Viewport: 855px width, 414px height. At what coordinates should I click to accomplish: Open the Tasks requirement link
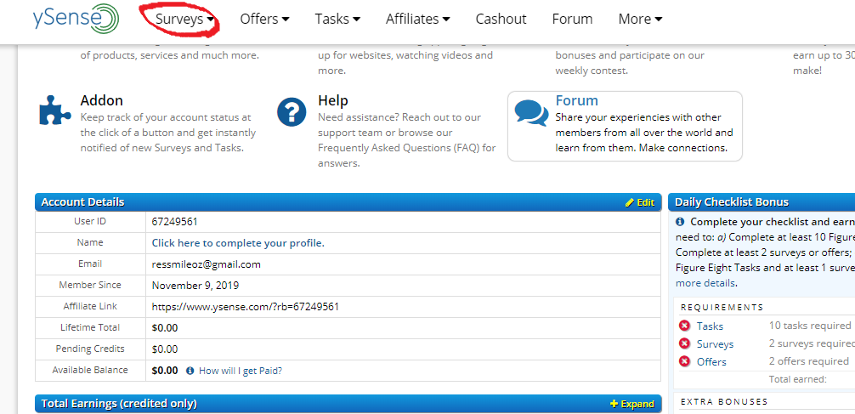[710, 326]
